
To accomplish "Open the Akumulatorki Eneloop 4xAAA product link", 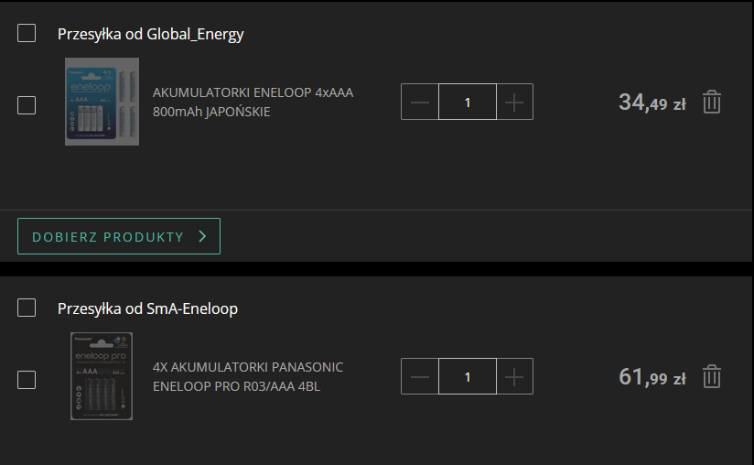I will tap(253, 102).
